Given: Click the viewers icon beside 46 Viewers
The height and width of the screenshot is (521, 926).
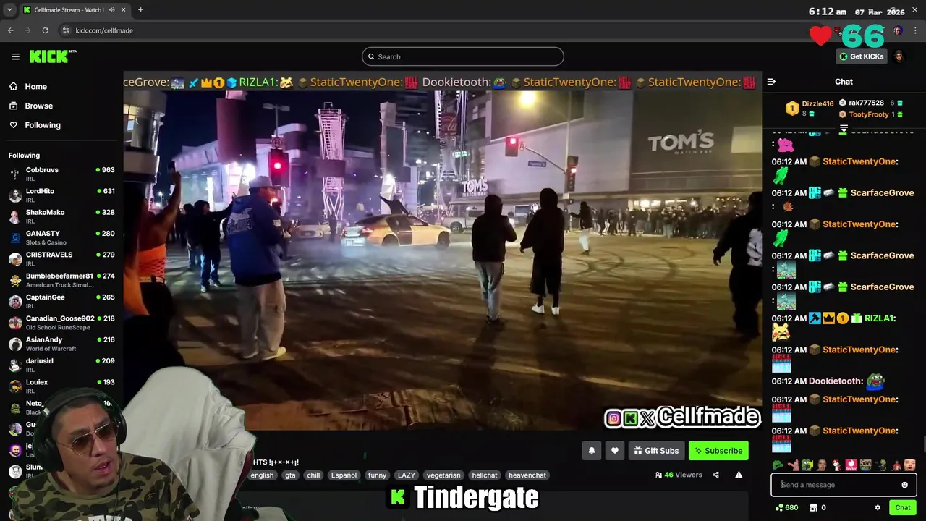Looking at the screenshot, I should click(x=658, y=475).
